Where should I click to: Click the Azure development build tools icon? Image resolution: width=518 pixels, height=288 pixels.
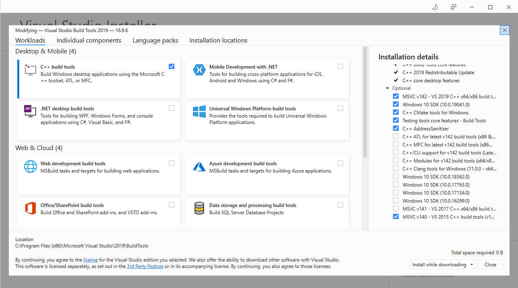[199, 166]
